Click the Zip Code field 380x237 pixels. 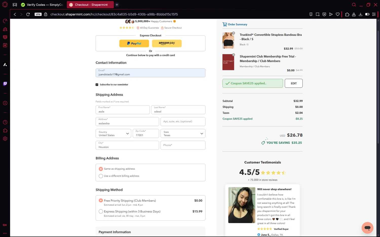pyautogui.click(x=146, y=133)
